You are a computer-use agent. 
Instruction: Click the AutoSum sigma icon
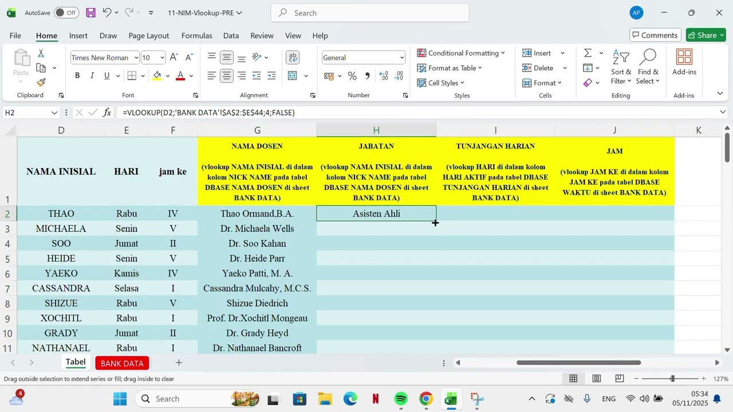click(588, 53)
